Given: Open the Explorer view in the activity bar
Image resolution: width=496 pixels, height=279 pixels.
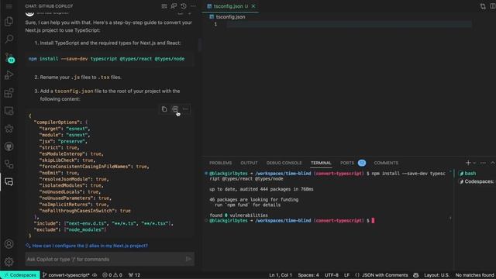Looking at the screenshot, I should tap(9, 21).
